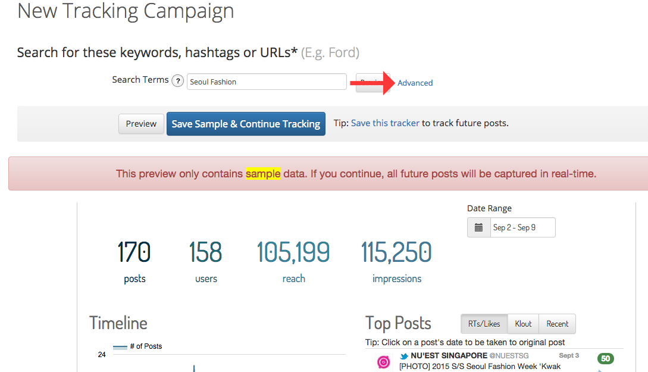Show Recent top posts

557,324
